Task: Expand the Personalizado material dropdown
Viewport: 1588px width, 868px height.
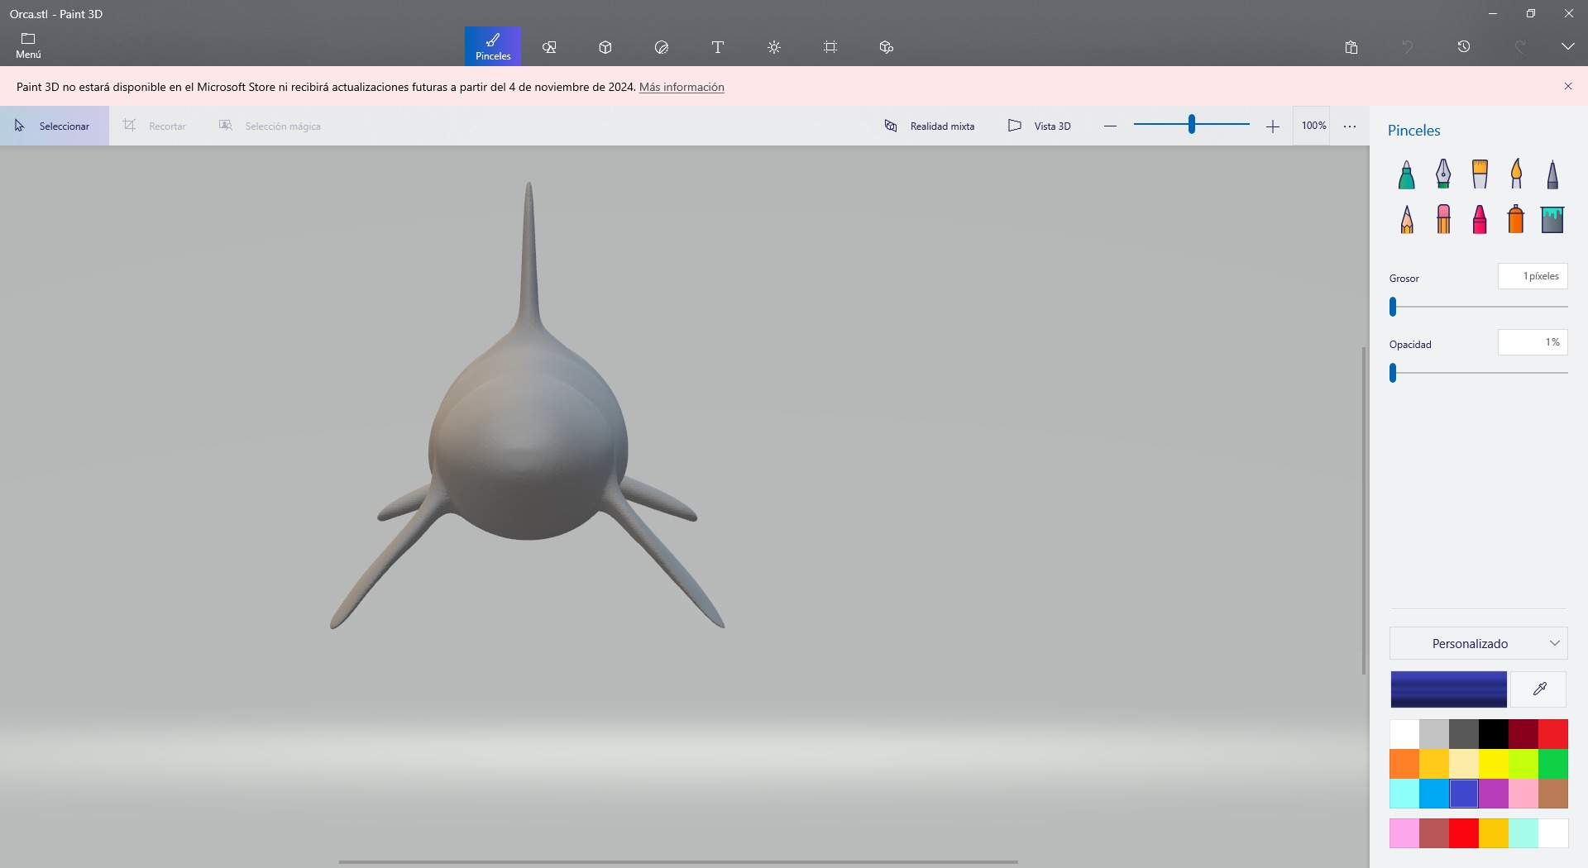Action: click(x=1479, y=643)
